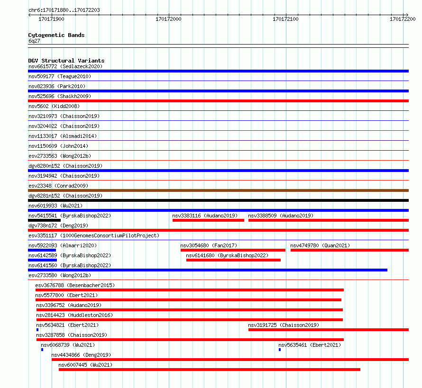Click the red nsv3383116 feature bar
Screen dimensions: 422x388
[x=208, y=220]
